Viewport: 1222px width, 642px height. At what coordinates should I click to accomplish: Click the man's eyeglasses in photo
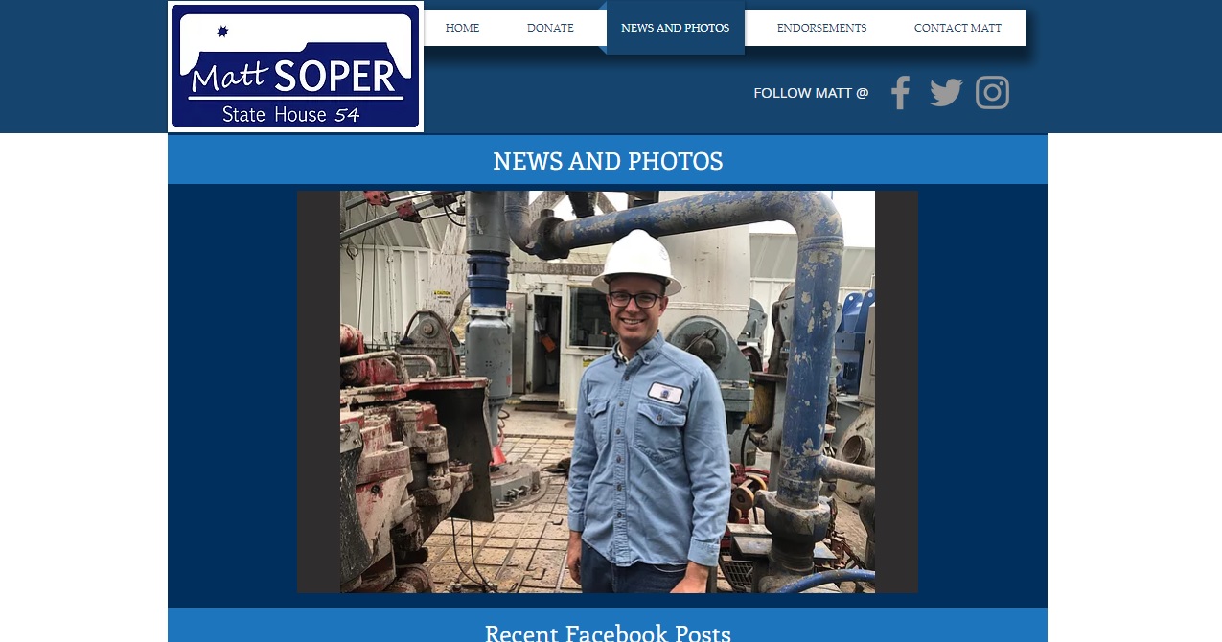point(634,299)
